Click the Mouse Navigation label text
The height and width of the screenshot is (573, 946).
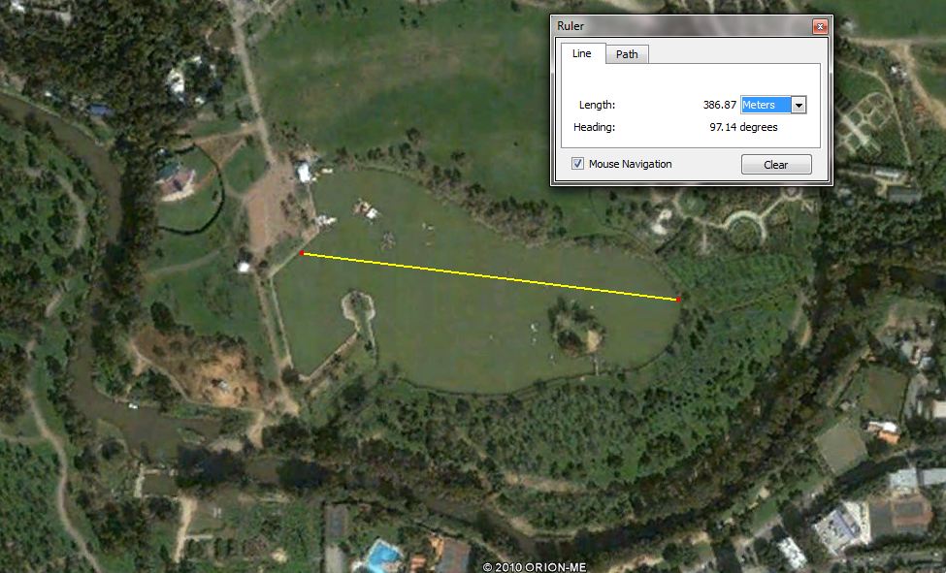(x=630, y=164)
